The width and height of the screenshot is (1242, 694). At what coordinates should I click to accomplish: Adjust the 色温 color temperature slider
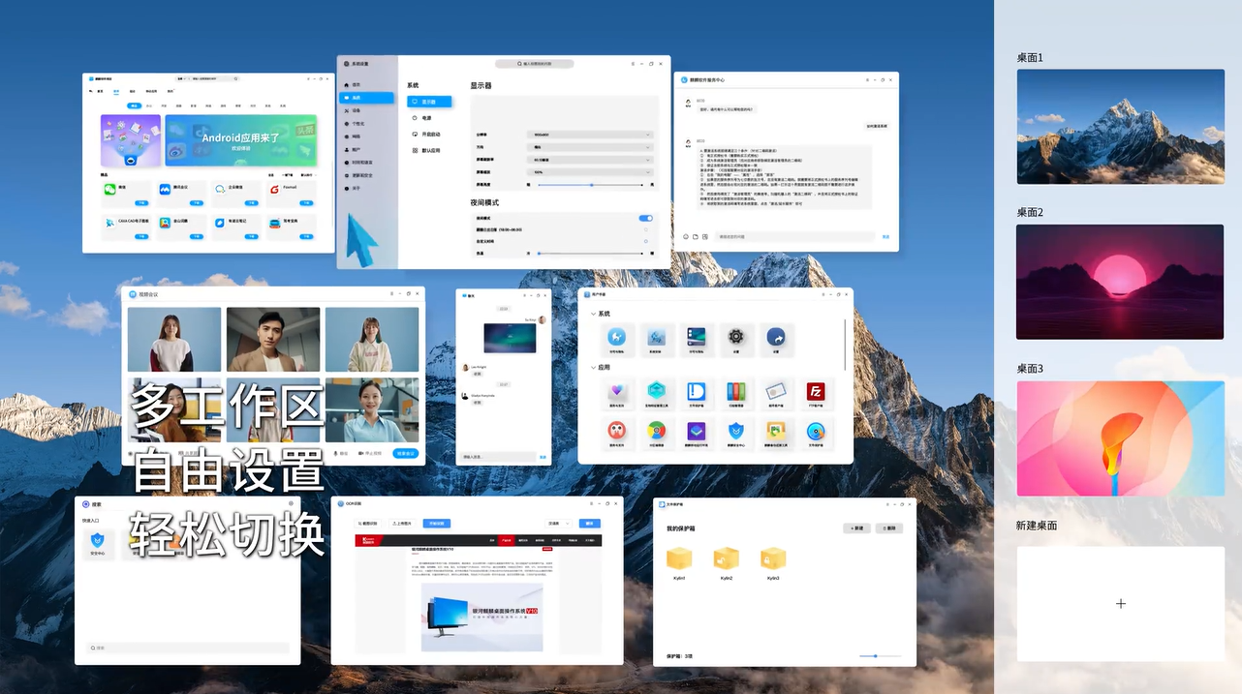pos(590,253)
